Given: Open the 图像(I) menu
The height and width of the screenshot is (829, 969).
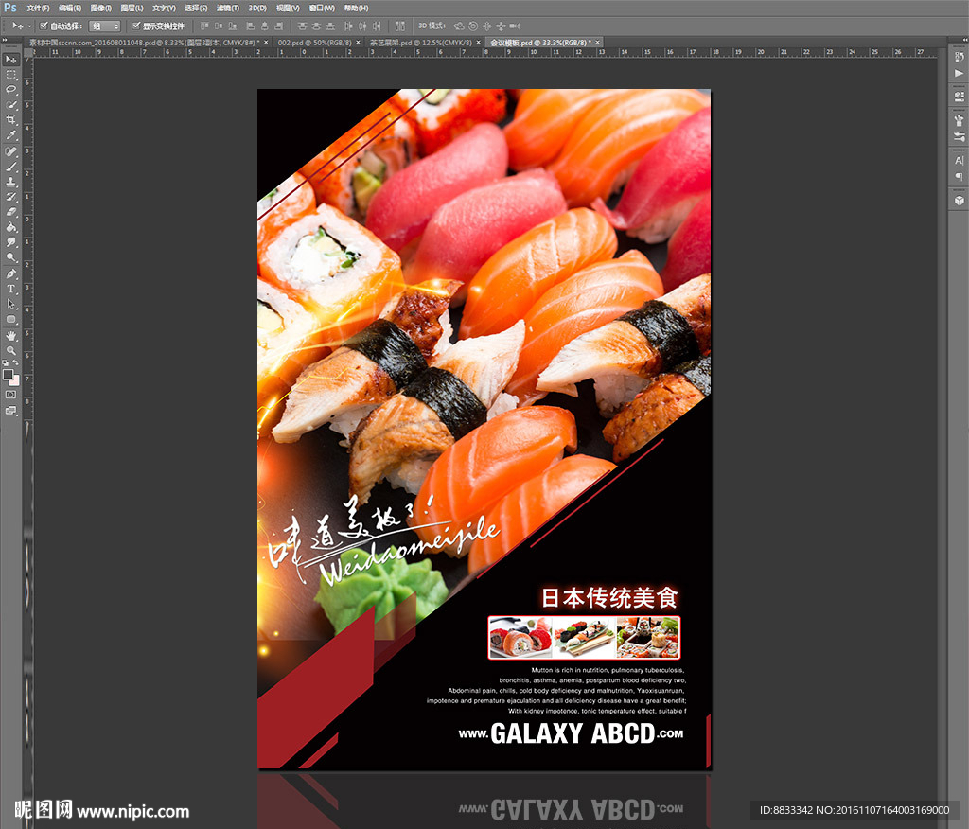Looking at the screenshot, I should [x=100, y=8].
